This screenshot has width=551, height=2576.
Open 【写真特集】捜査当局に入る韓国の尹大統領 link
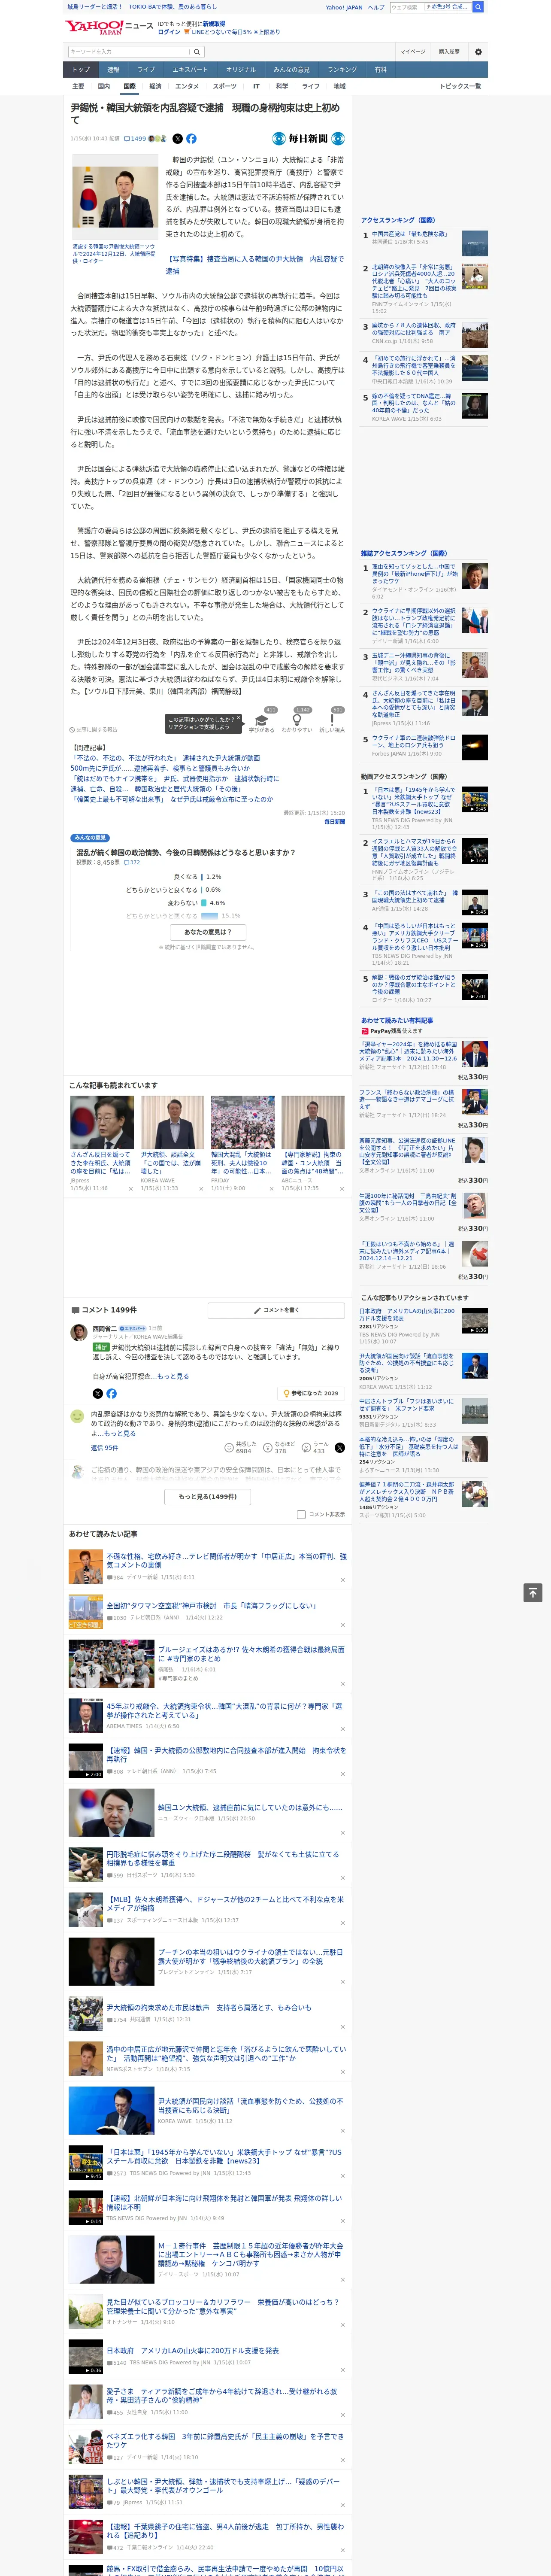(254, 265)
